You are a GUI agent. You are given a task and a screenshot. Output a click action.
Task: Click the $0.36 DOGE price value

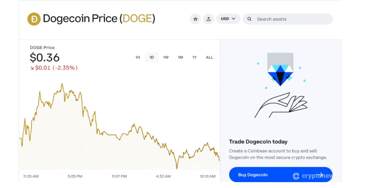[x=45, y=58]
